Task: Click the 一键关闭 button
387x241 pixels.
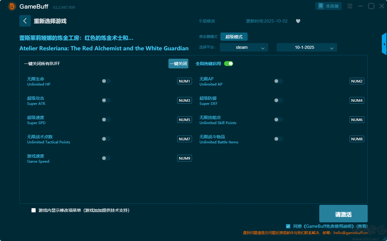Action: [178, 64]
